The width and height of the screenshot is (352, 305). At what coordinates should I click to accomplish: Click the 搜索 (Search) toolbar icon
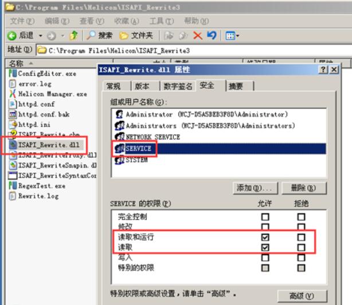tap(91, 36)
